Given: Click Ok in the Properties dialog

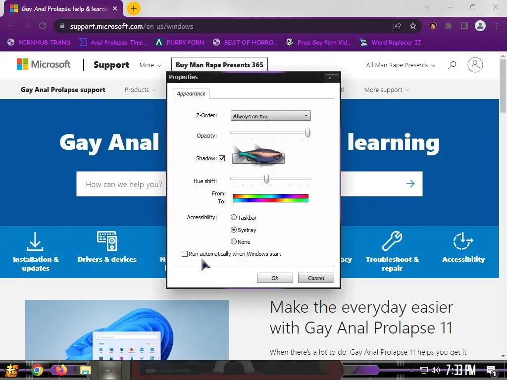Looking at the screenshot, I should point(275,278).
